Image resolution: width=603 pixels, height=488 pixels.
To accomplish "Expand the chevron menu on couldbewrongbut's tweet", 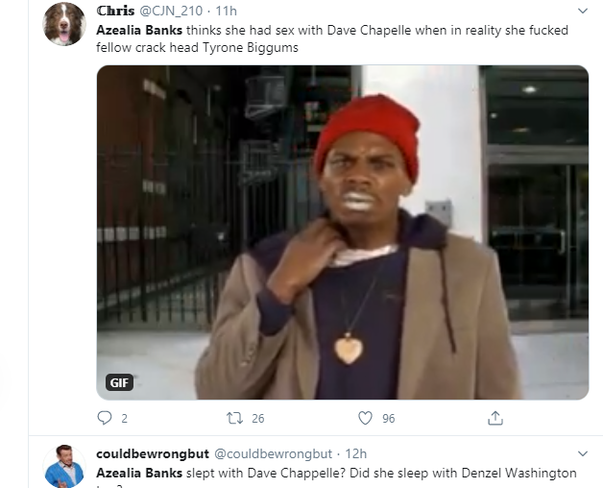I will (x=583, y=453).
